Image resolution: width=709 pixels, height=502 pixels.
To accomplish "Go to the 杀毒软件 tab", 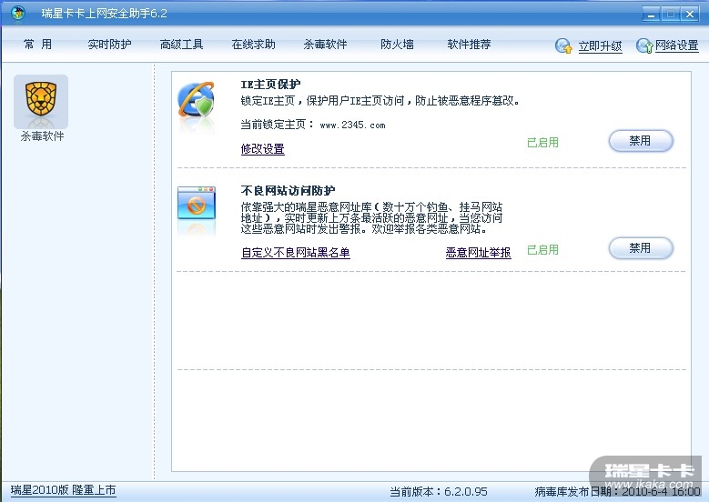I will 325,45.
